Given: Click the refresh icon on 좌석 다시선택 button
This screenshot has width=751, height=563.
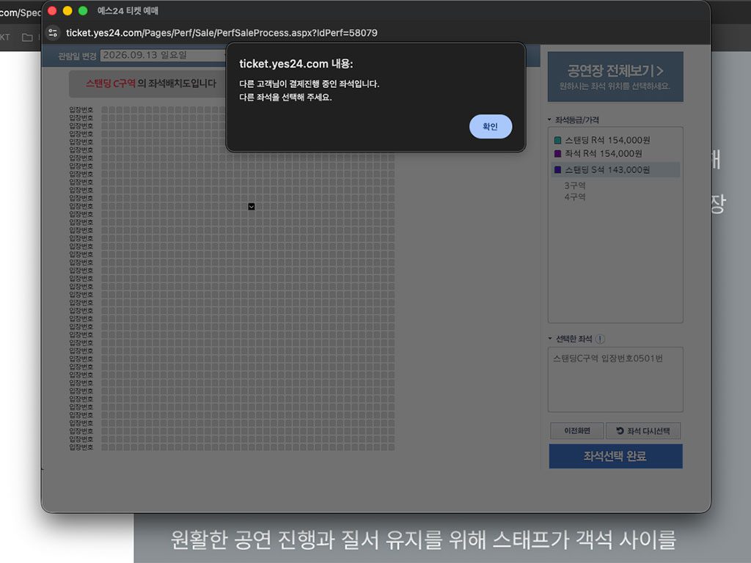Looking at the screenshot, I should pos(621,430).
